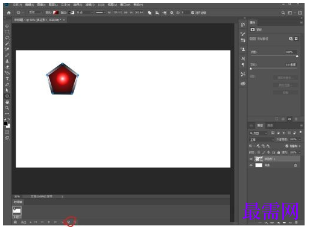The height and width of the screenshot is (230, 310).
Task: Open the Paragraph panel icon
Action: coord(243,64)
